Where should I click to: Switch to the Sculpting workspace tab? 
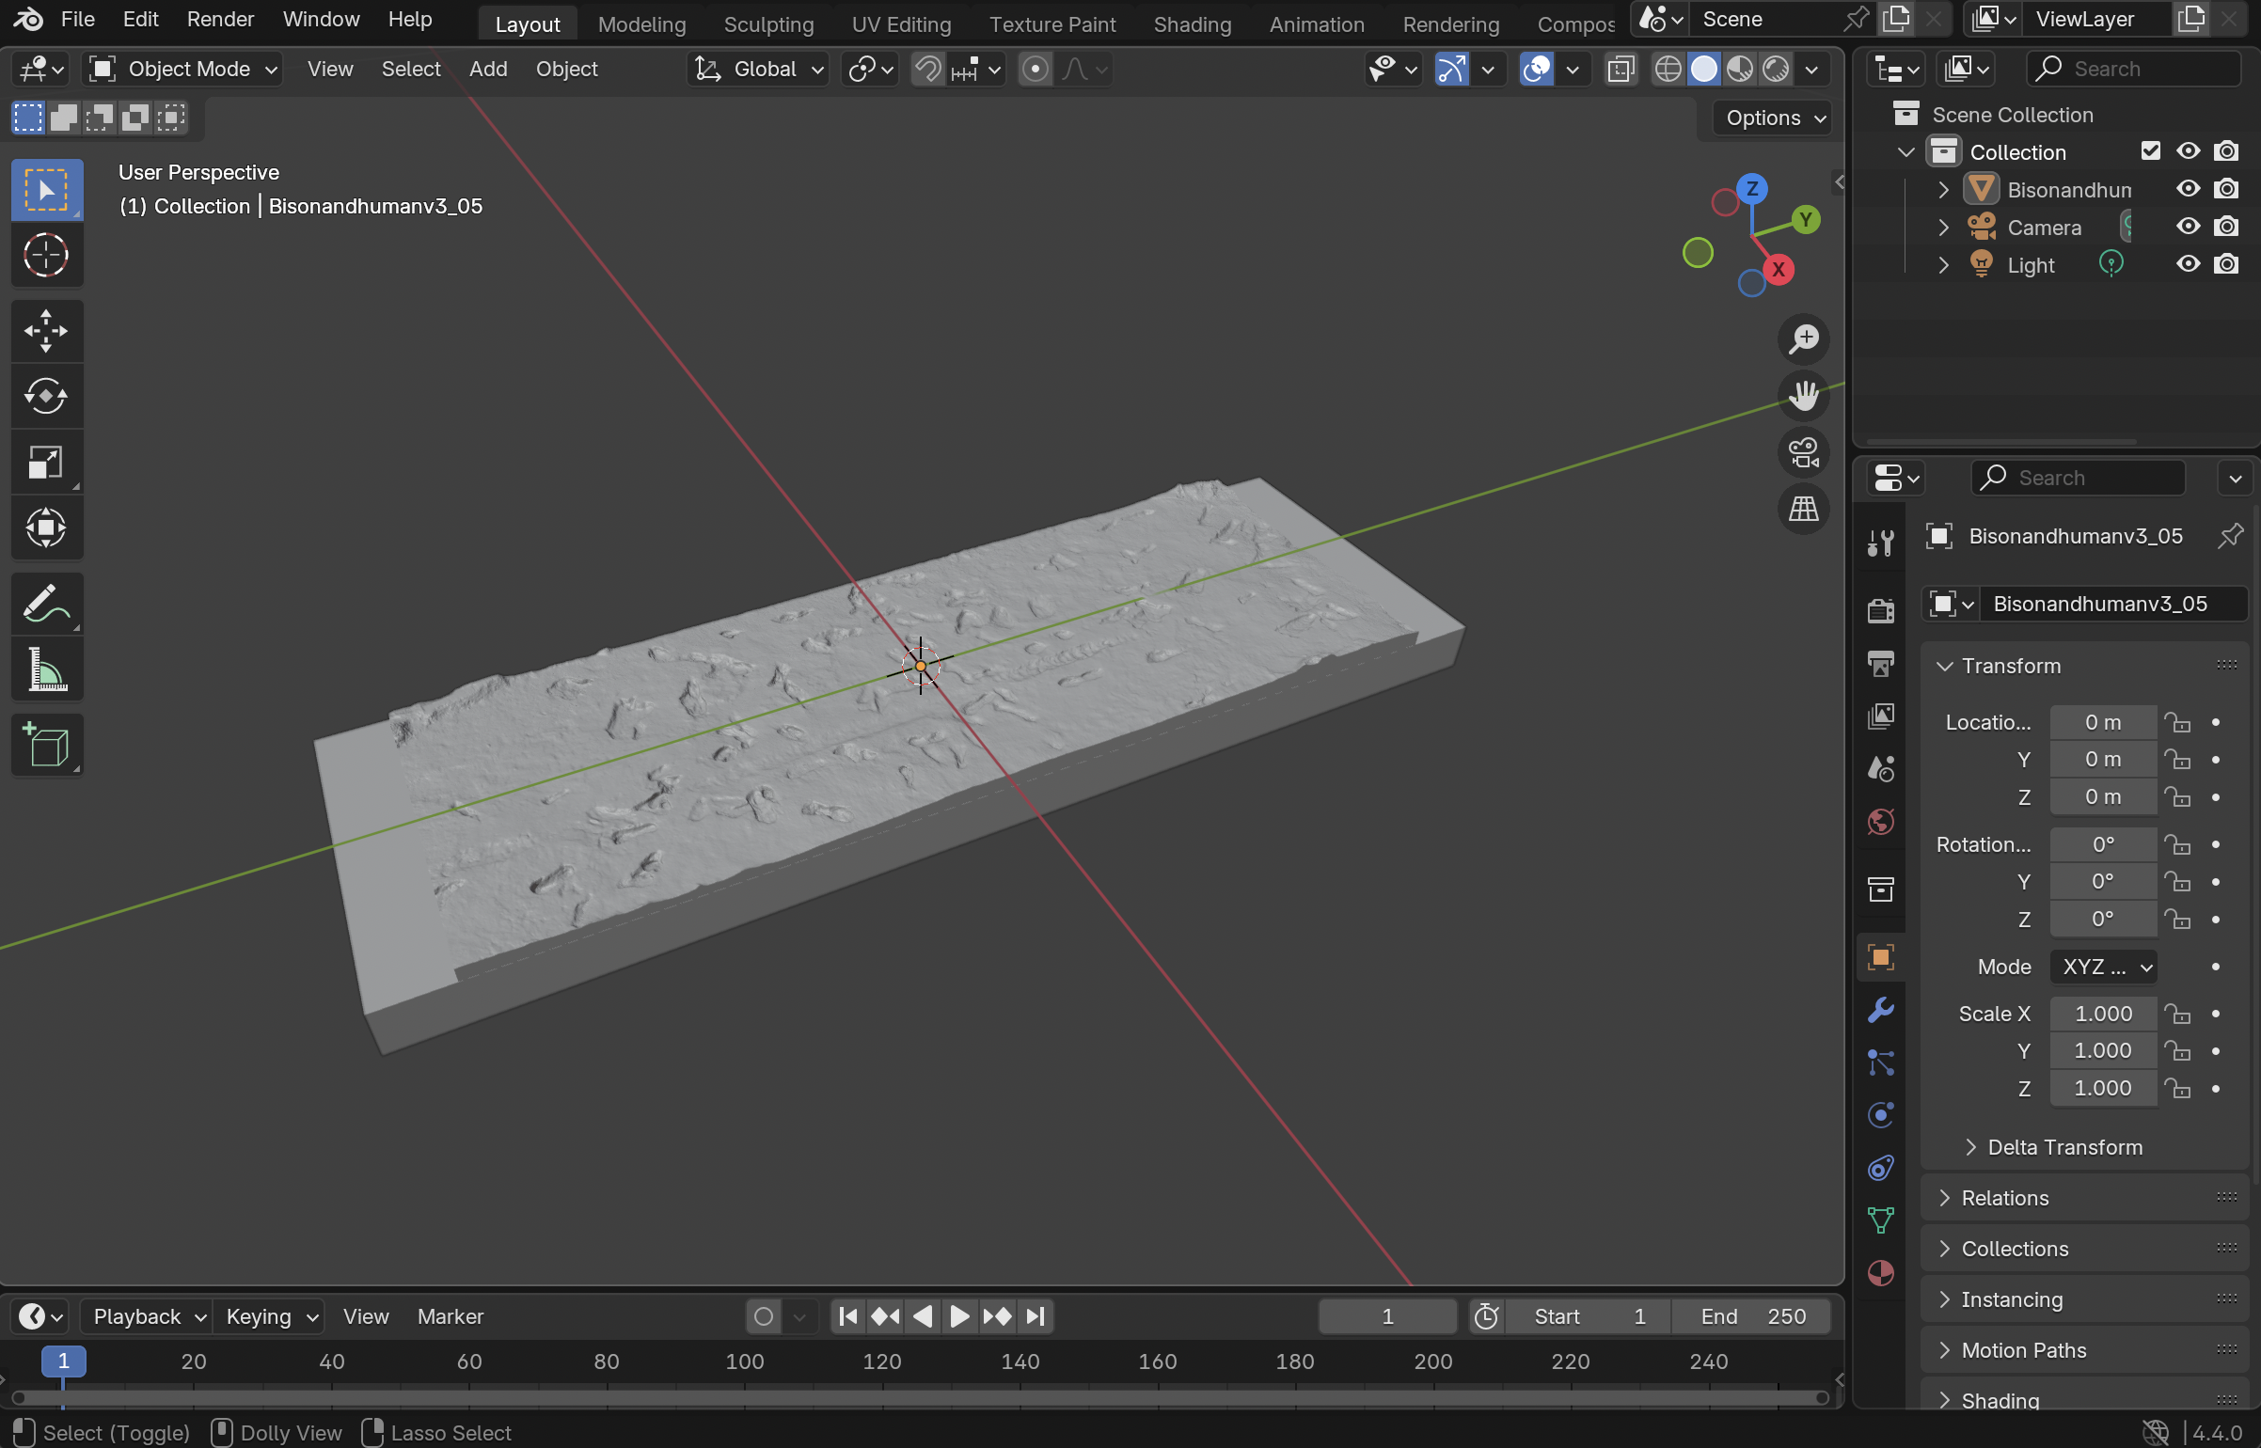[767, 24]
